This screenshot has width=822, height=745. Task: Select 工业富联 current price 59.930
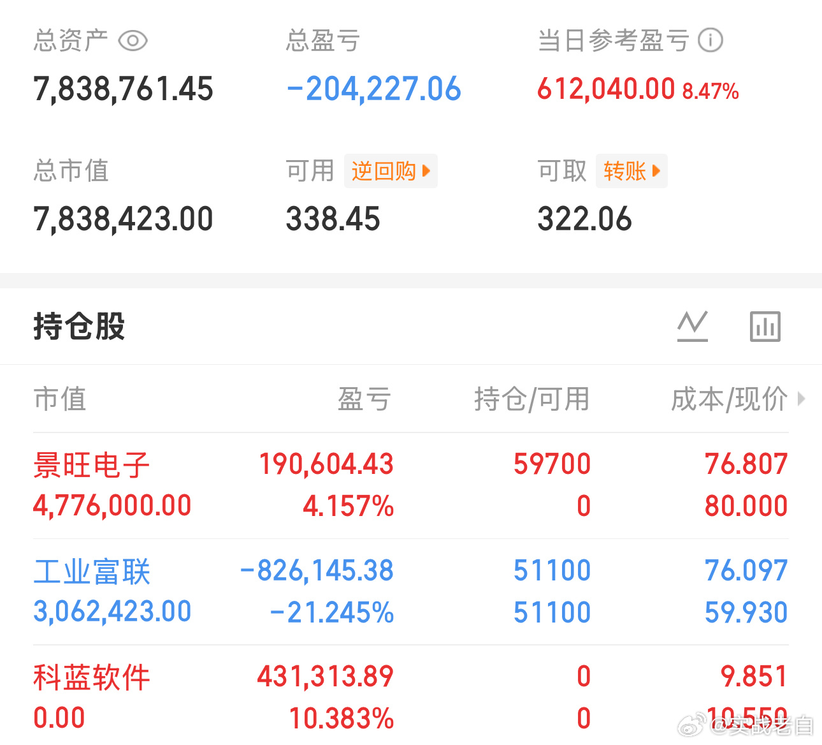[746, 612]
